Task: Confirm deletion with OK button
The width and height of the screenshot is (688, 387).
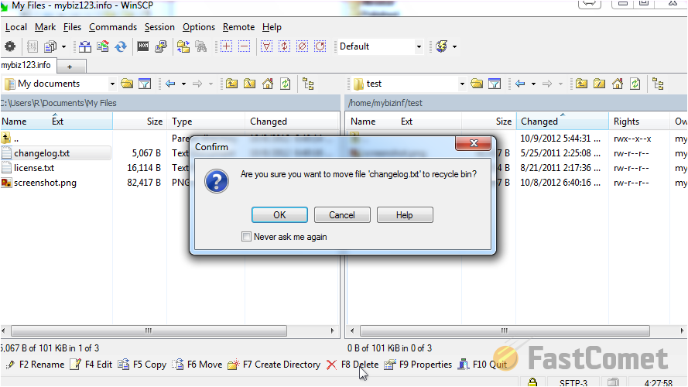Action: 279,215
